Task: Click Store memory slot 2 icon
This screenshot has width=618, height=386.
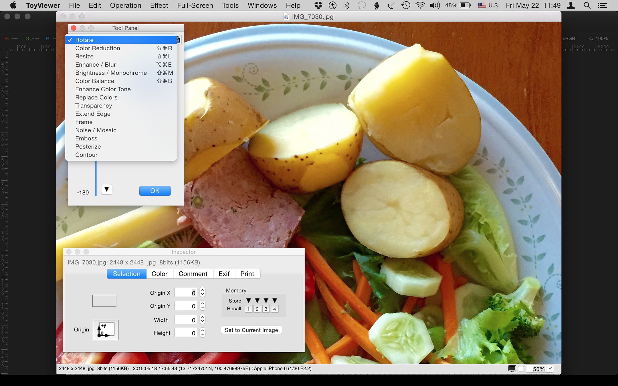Action: (257, 300)
